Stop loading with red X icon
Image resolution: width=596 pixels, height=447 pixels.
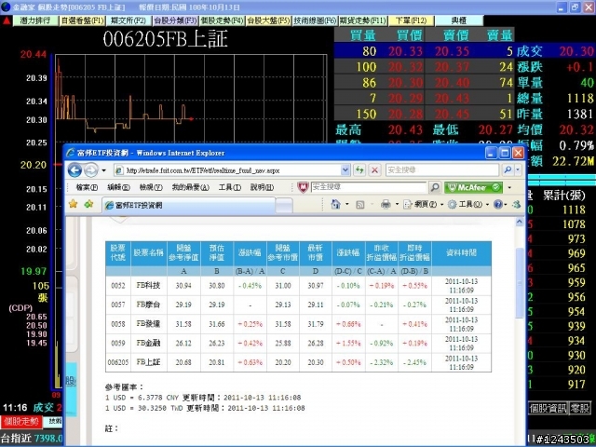[374, 169]
